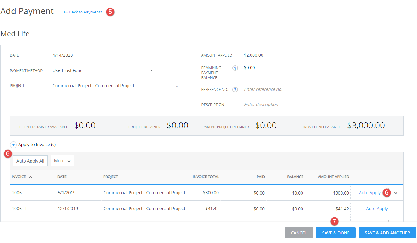The width and height of the screenshot is (417, 243).
Task: Click the Save & Add Another button
Action: tap(387, 232)
